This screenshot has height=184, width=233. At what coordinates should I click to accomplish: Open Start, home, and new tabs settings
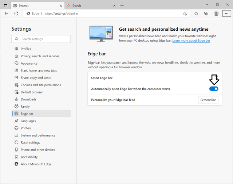coord(41,70)
